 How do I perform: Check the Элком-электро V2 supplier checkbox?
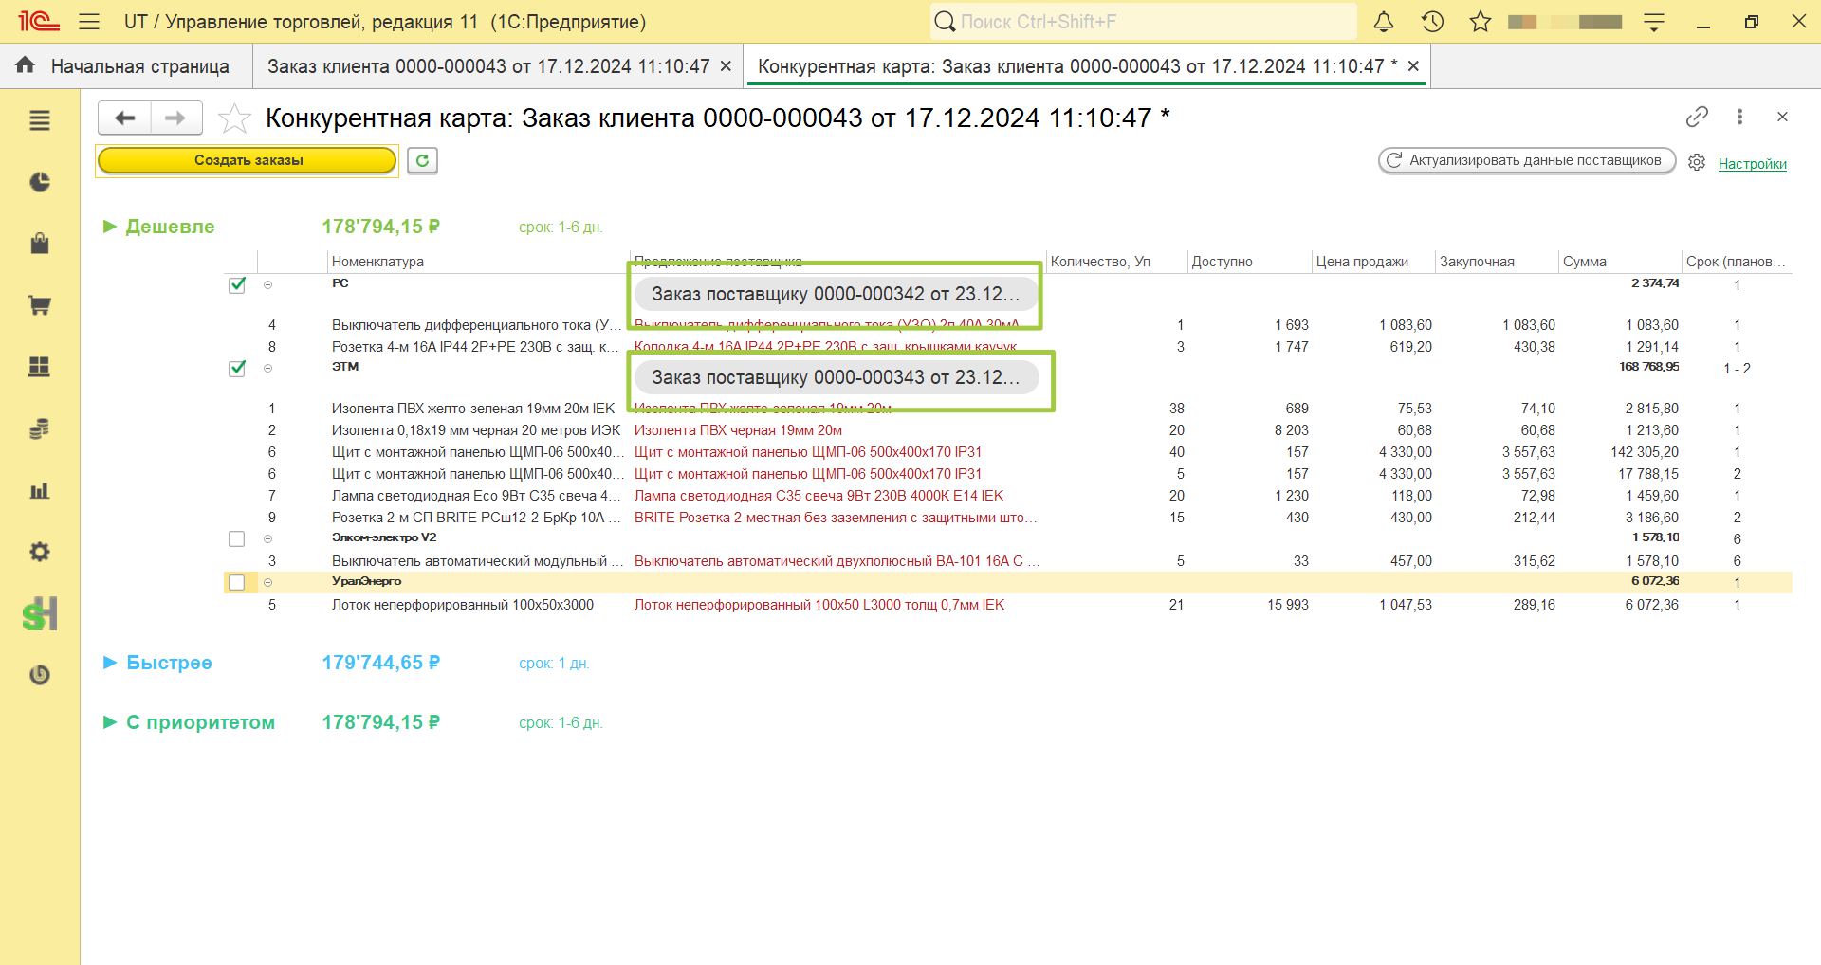[237, 538]
